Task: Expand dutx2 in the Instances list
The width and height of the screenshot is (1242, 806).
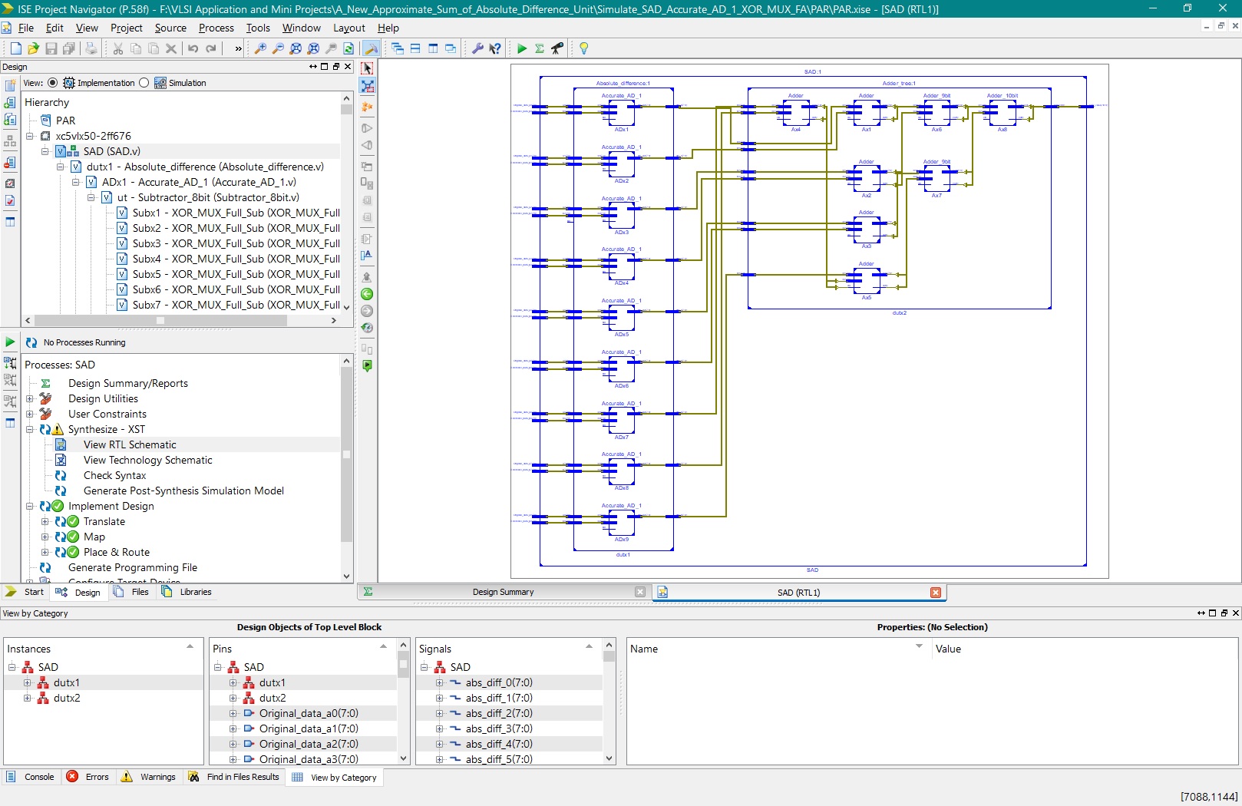Action: tap(27, 698)
